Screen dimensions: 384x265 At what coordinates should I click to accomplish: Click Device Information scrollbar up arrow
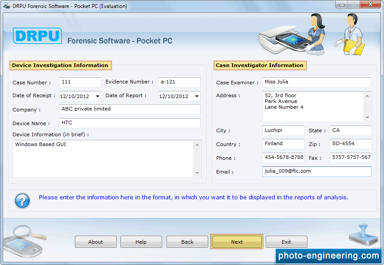(197, 145)
